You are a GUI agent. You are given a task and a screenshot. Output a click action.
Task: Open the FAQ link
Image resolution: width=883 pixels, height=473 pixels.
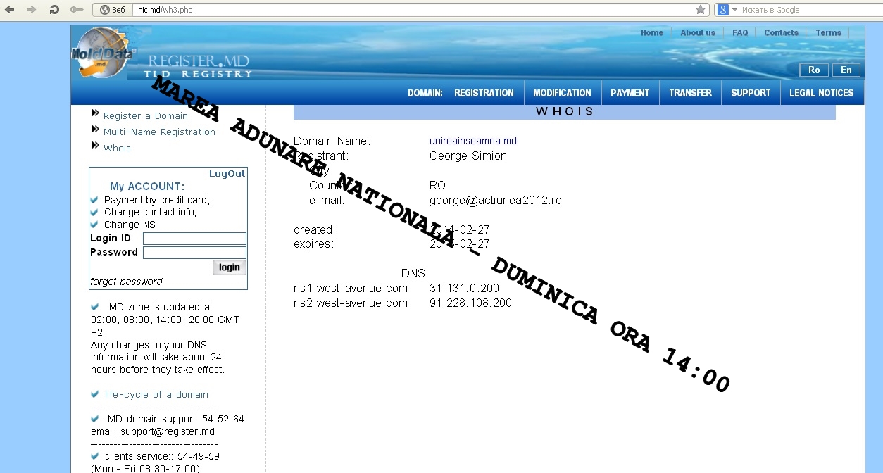click(740, 33)
